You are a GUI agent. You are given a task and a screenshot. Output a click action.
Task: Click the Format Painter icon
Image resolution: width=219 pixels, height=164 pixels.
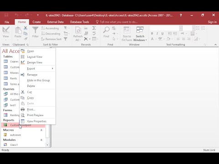(x=26, y=39)
